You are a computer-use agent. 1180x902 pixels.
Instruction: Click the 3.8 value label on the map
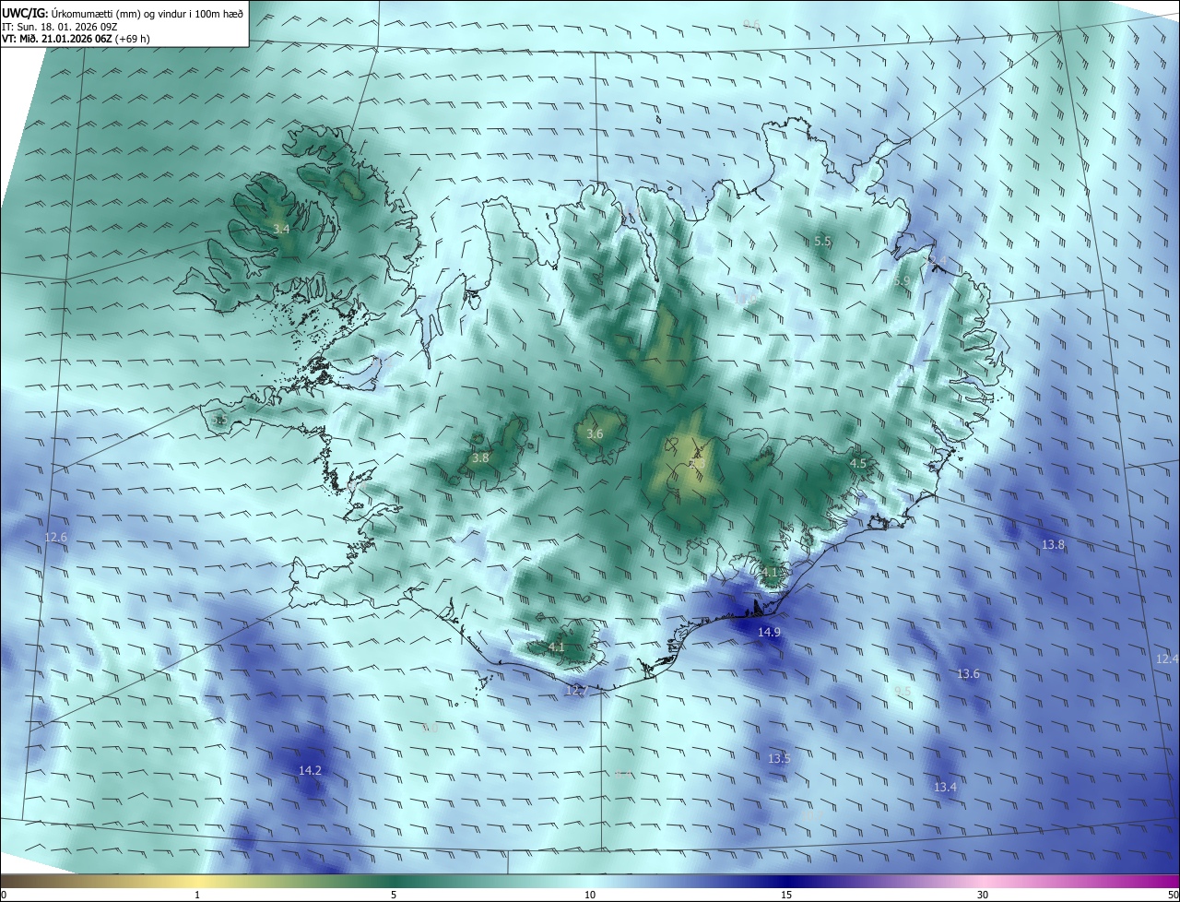coord(480,457)
